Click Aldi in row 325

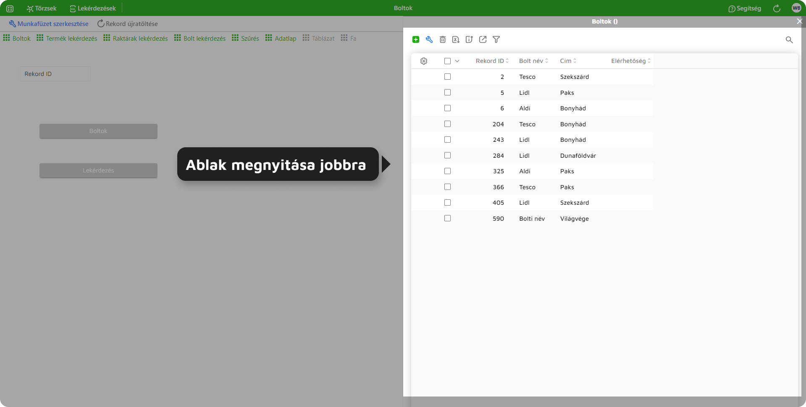click(525, 171)
